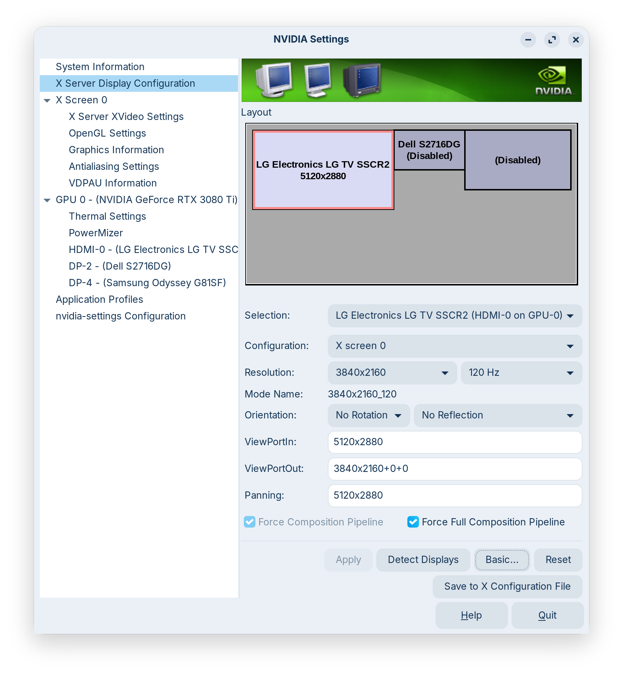This screenshot has width=623, height=675.
Task: Open the Resolution 3840x2160 dropdown
Action: pos(392,373)
